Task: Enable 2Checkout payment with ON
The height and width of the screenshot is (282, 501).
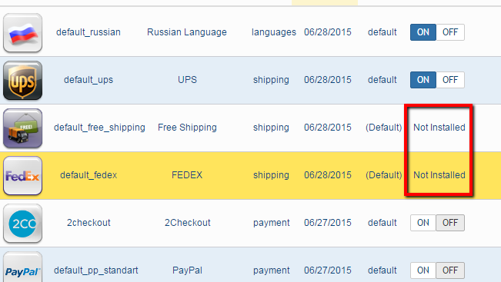Action: 423,223
